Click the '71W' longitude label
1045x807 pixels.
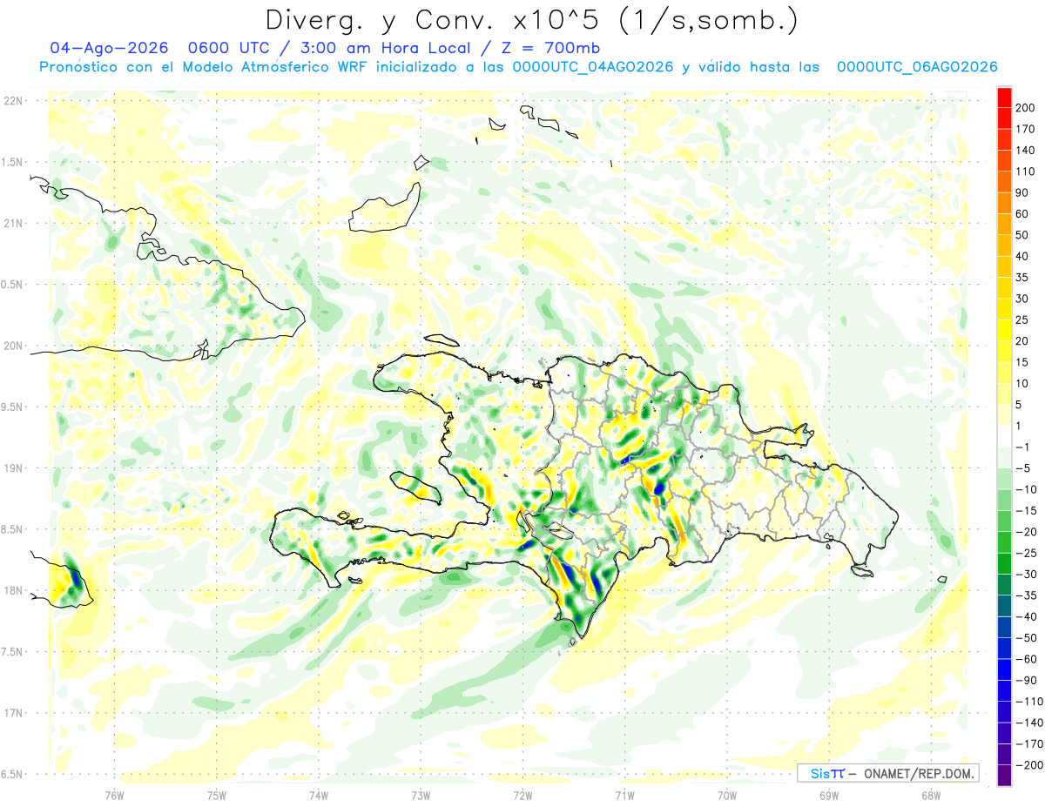(624, 795)
